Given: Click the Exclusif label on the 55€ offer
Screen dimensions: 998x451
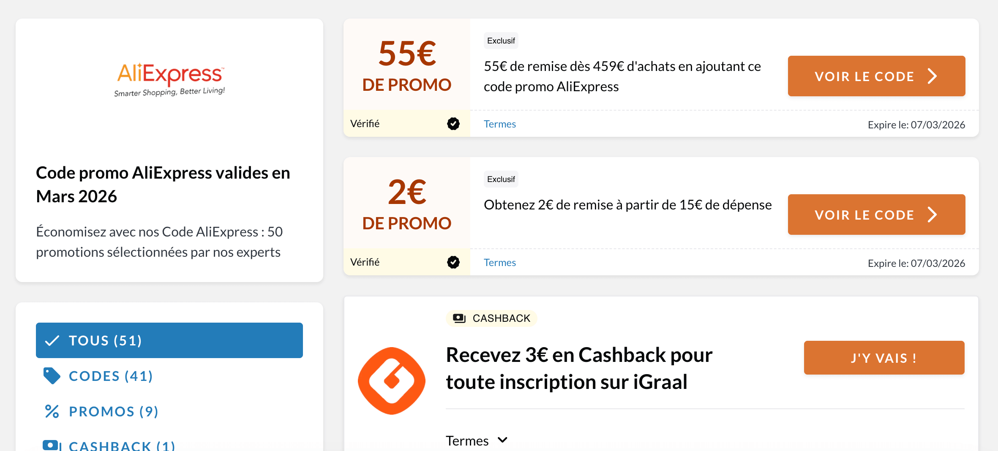Looking at the screenshot, I should coord(501,40).
